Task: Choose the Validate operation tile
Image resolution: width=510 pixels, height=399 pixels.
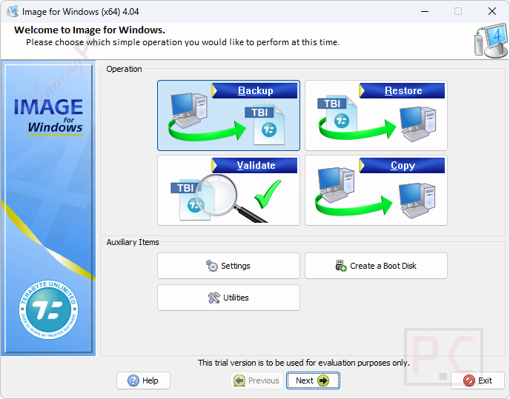Action: coord(228,190)
